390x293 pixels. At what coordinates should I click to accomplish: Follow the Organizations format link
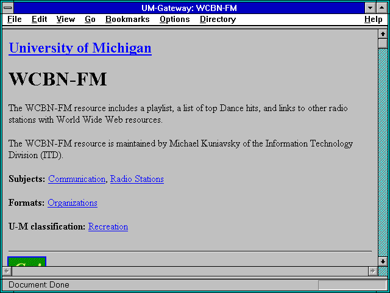[73, 203]
